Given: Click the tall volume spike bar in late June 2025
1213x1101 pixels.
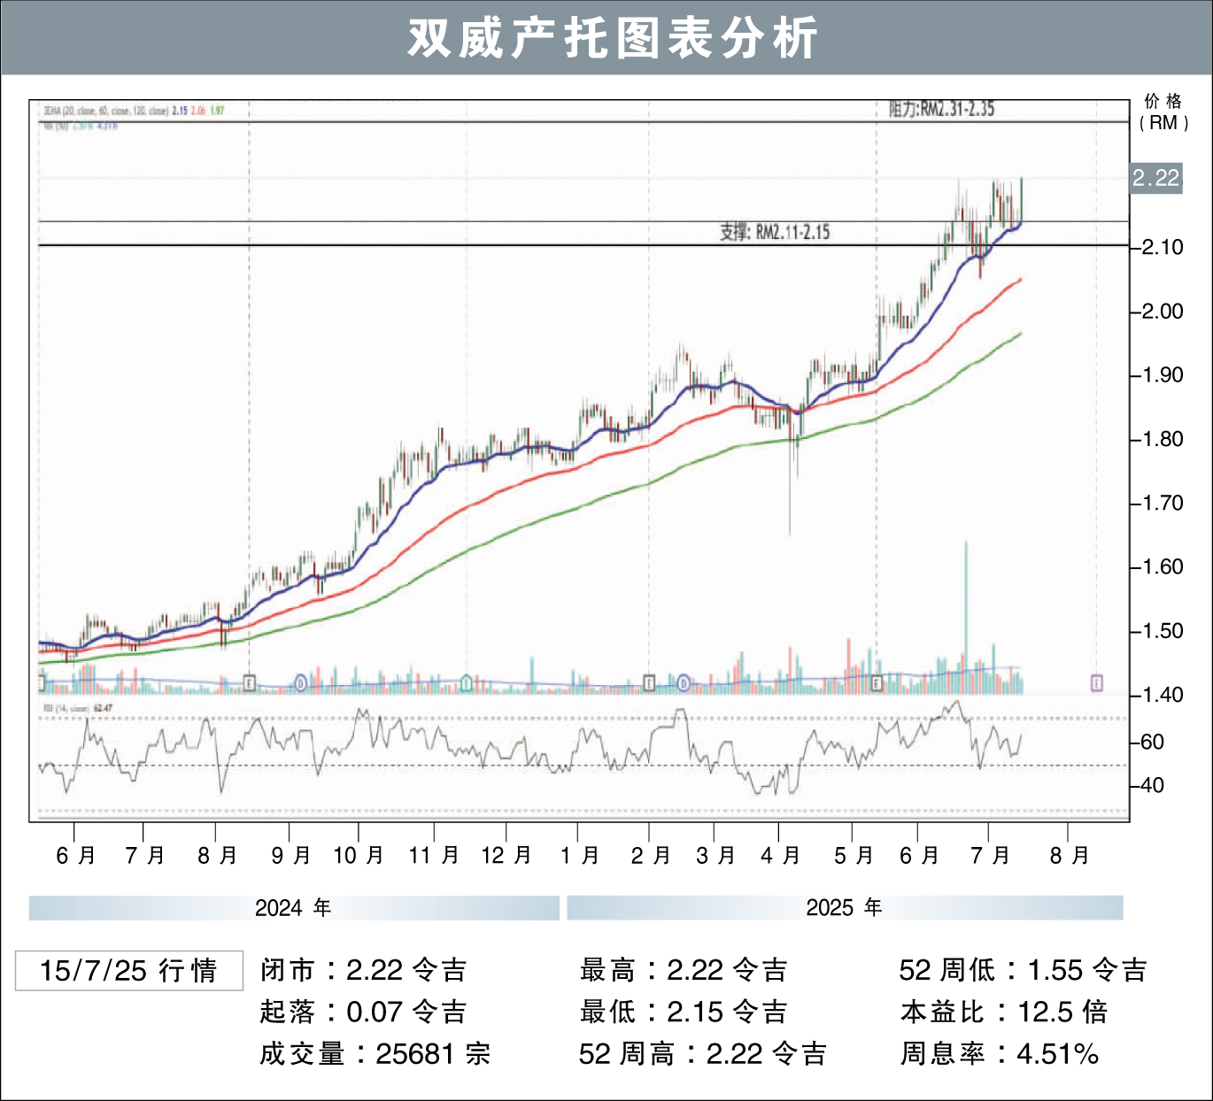Looking at the screenshot, I should (x=965, y=617).
